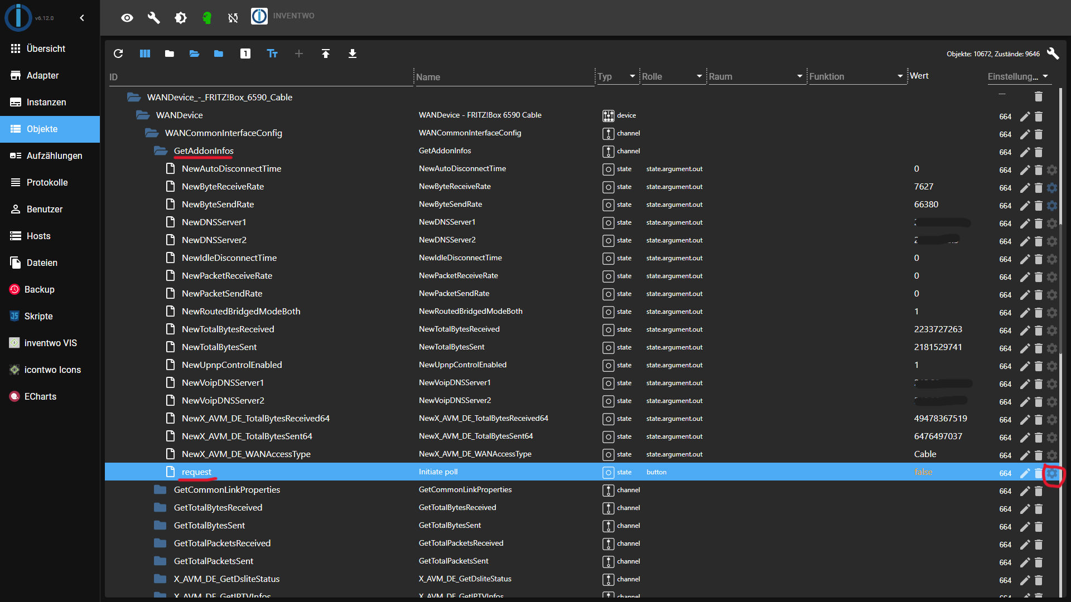Open settings gear for NewByteSendRate
The width and height of the screenshot is (1071, 602).
1052,206
